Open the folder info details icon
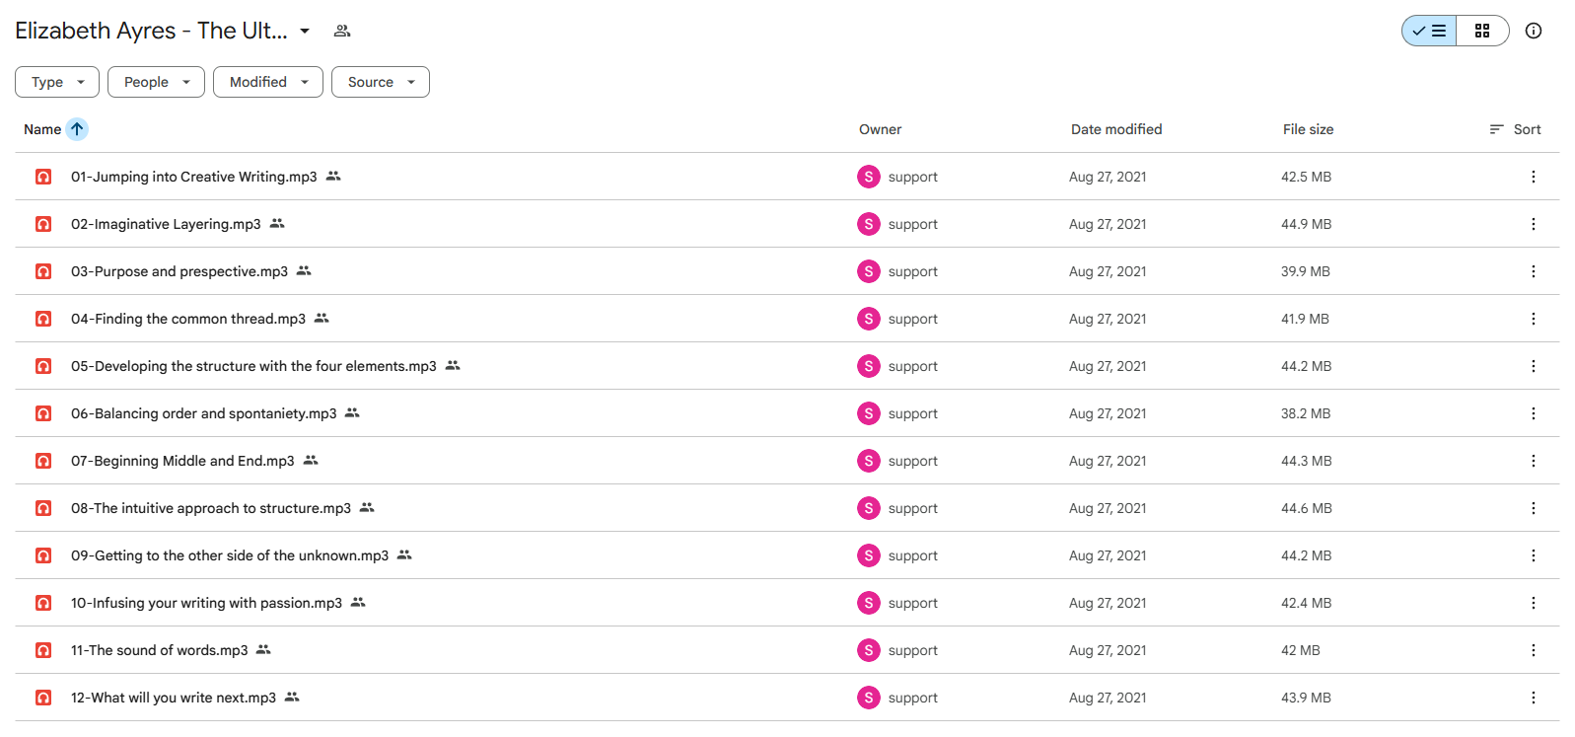1575x737 pixels. click(1533, 31)
